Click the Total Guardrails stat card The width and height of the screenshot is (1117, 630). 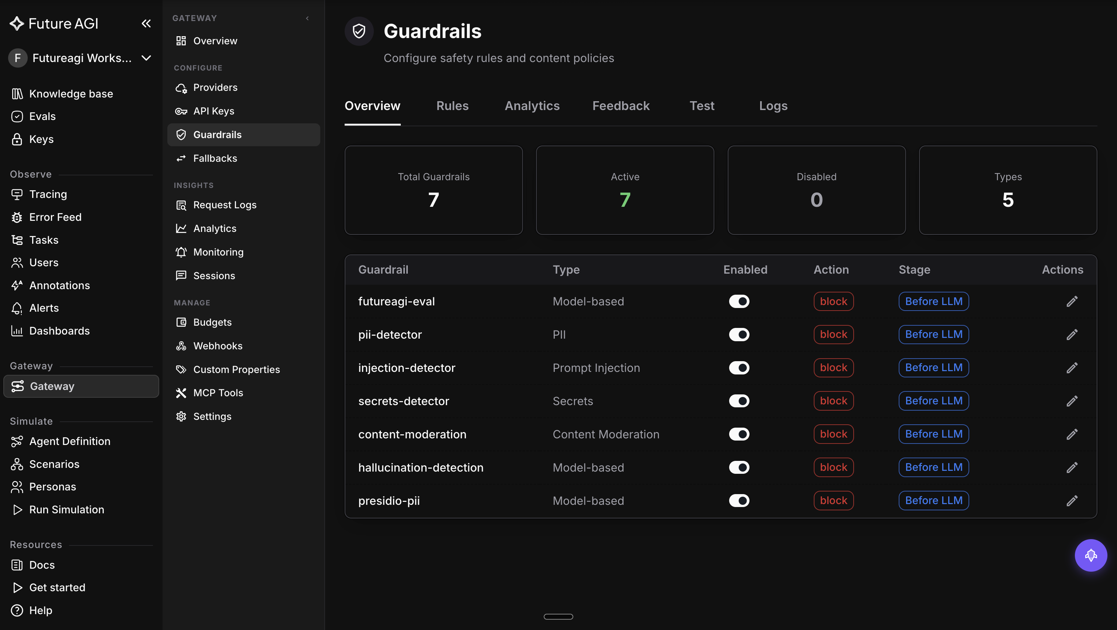pyautogui.click(x=434, y=190)
